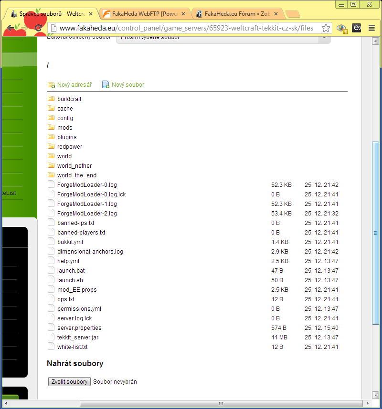382x409 pixels.
Task: Click the folder icon next to config
Action: click(x=51, y=118)
